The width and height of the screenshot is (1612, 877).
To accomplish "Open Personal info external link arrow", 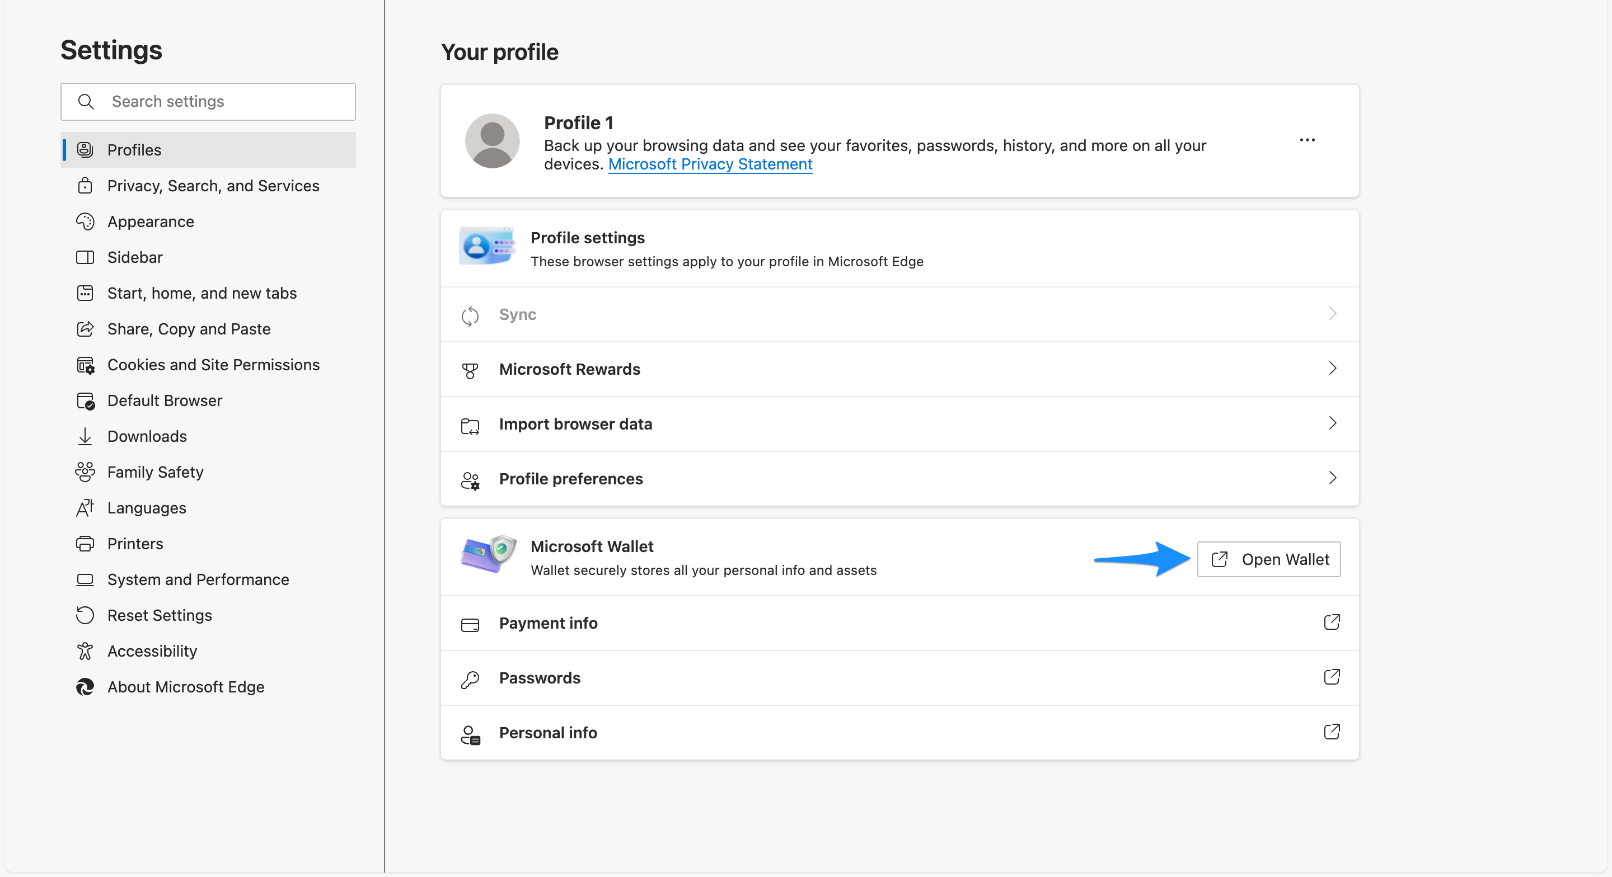I will tap(1332, 732).
